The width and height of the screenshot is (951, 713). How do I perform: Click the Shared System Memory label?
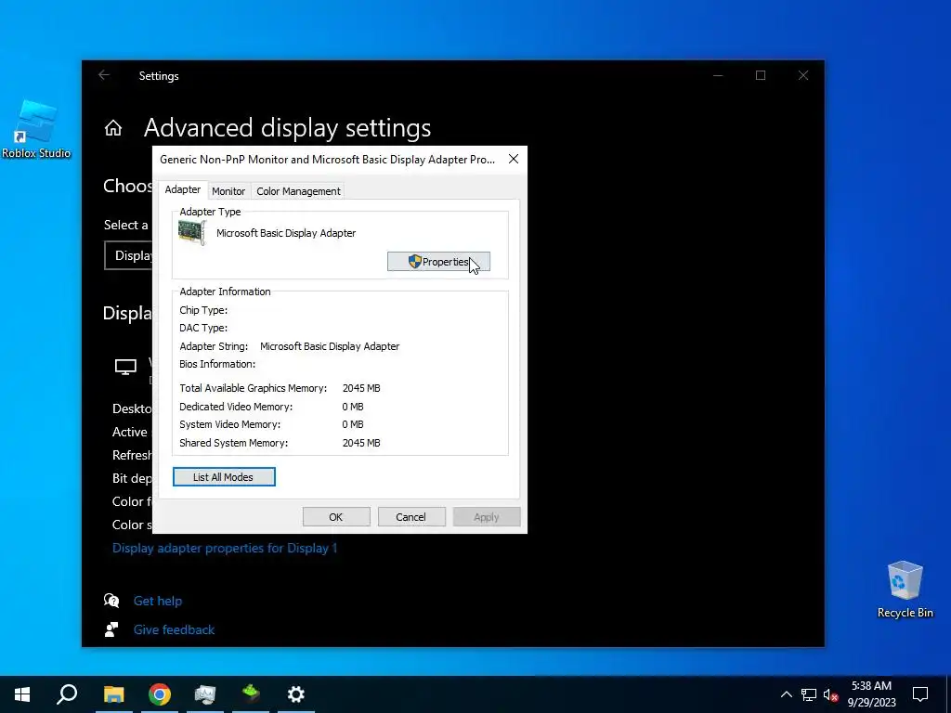(x=233, y=443)
